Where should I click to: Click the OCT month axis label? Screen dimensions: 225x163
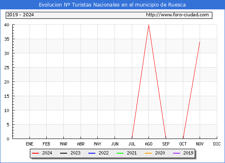click(x=183, y=144)
